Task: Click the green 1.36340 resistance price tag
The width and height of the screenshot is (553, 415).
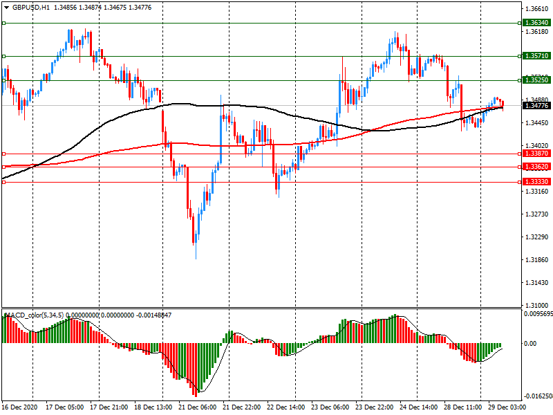Action: click(x=537, y=23)
